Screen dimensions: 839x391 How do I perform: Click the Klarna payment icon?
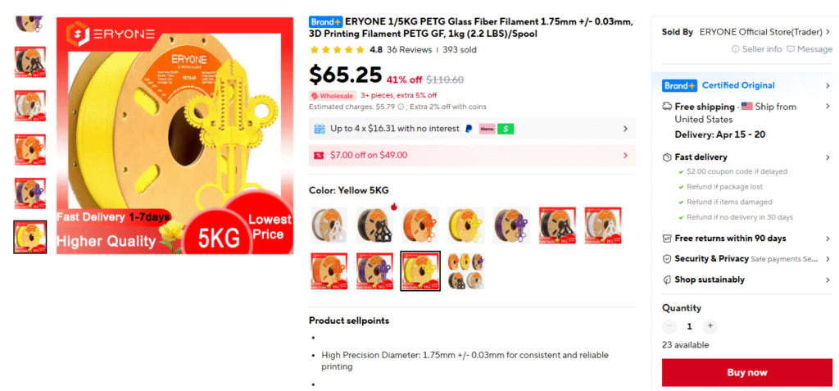(487, 129)
